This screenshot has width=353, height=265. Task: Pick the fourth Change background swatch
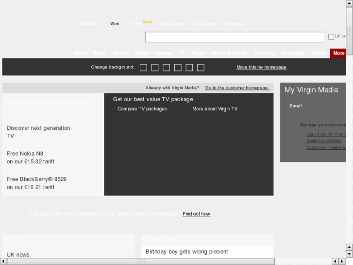point(178,68)
